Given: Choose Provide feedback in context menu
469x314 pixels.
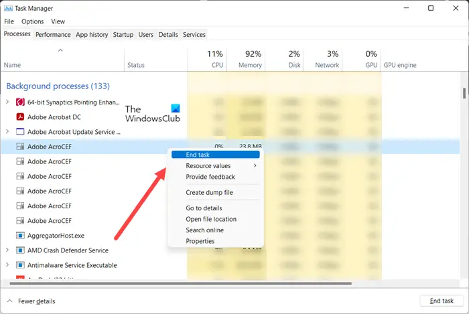Looking at the screenshot, I should 215,177.
